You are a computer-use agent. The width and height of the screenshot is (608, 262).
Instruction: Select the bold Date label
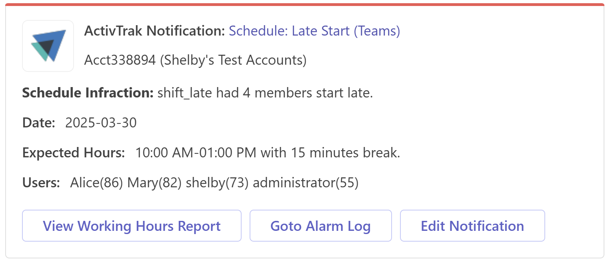(x=39, y=123)
